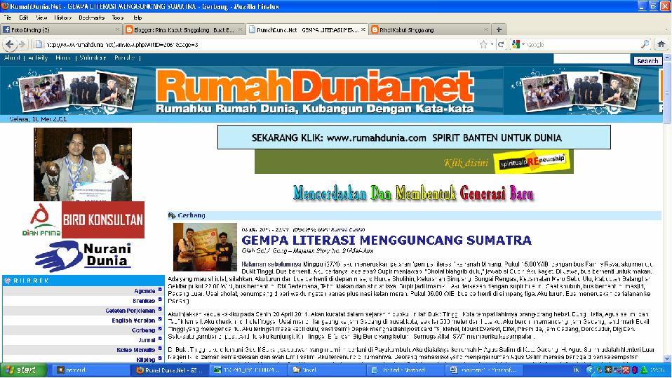Open Gerbang in the Rubrik list
Screen dimensions: 672x378
click(143, 330)
